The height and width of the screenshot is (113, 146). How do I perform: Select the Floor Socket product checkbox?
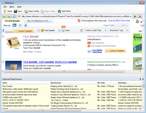pyautogui.click(x=3, y=36)
